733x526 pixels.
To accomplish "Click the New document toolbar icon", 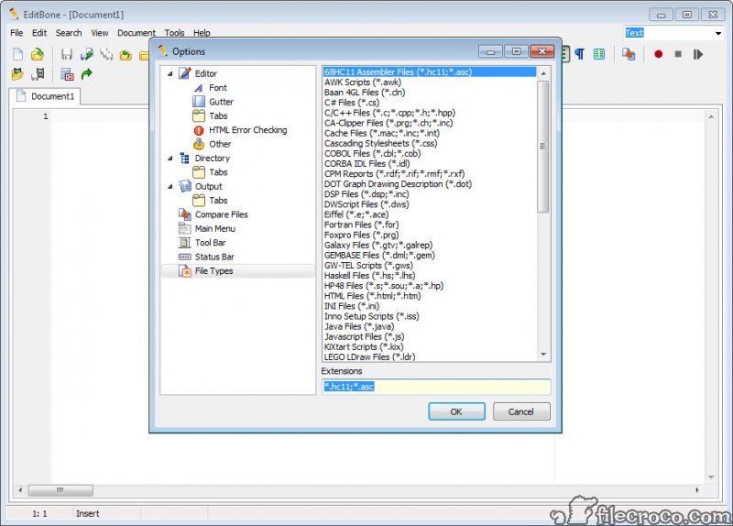I will [x=17, y=54].
